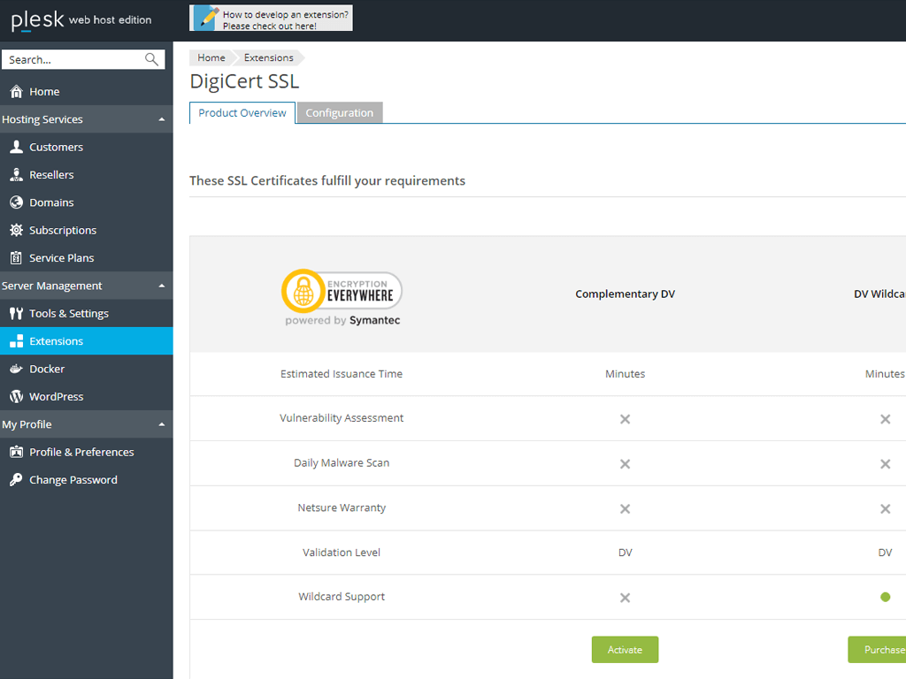
Task: Click the WordPress logo icon
Action: pos(16,397)
